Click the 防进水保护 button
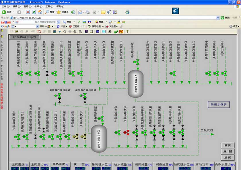This screenshot has height=170, width=241. (x=219, y=105)
